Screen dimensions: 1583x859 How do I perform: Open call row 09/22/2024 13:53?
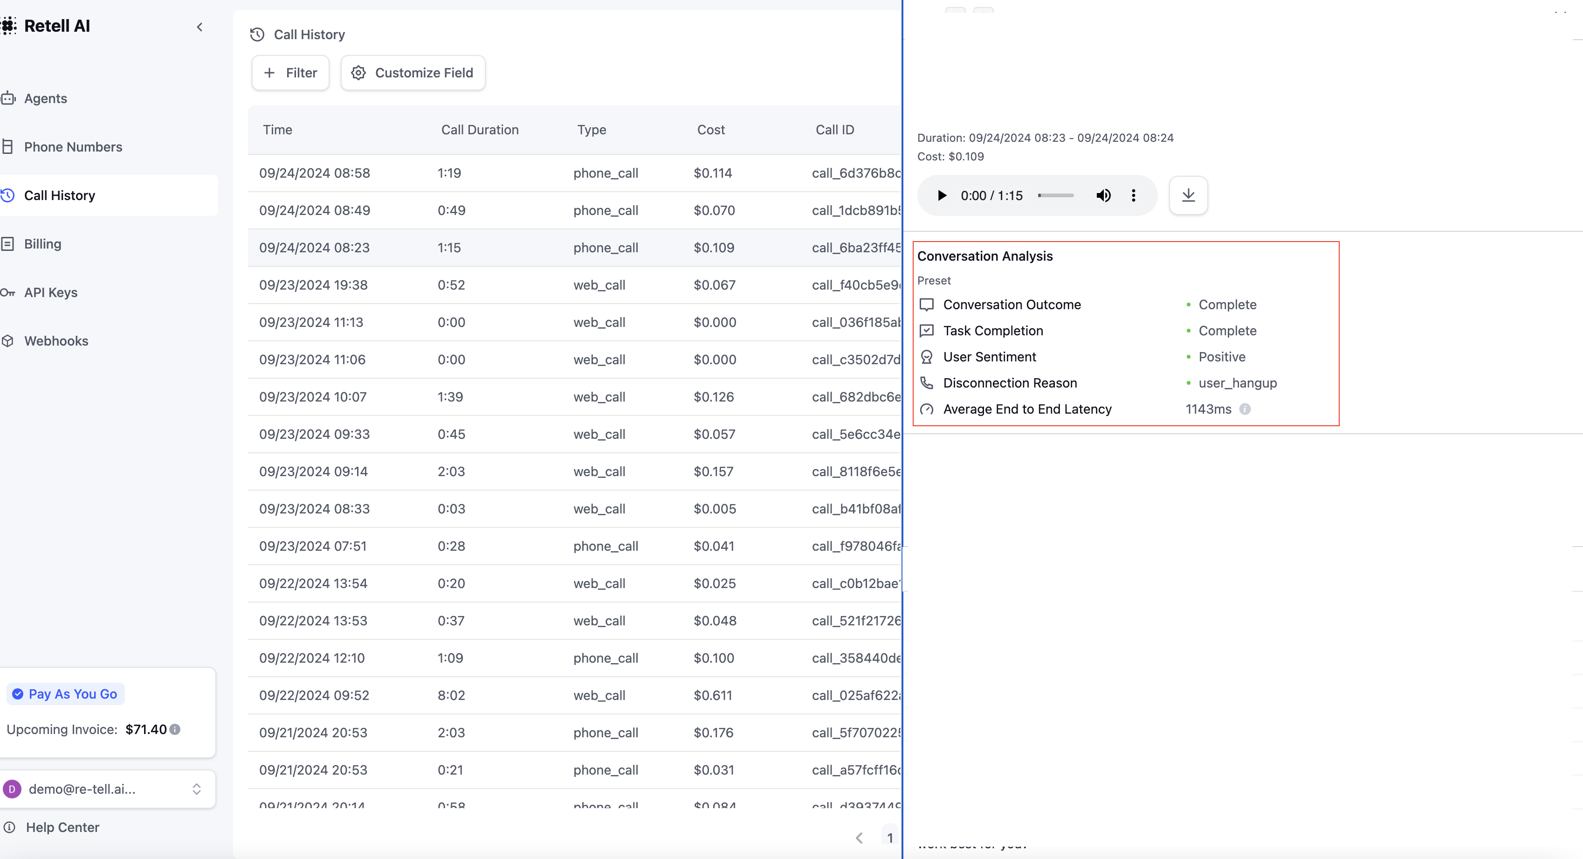pos(575,621)
